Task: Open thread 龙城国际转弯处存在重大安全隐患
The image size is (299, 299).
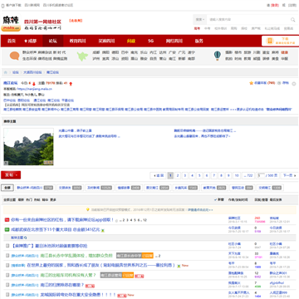Action: coord(78,295)
